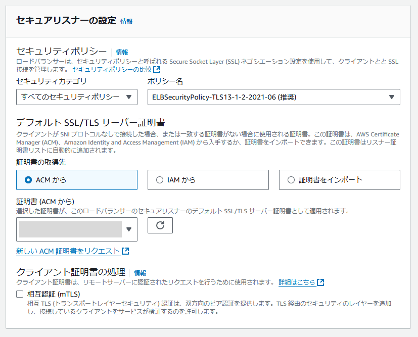Click the デフォルト SSL/TLS サーバー証明書 heading

90,123
